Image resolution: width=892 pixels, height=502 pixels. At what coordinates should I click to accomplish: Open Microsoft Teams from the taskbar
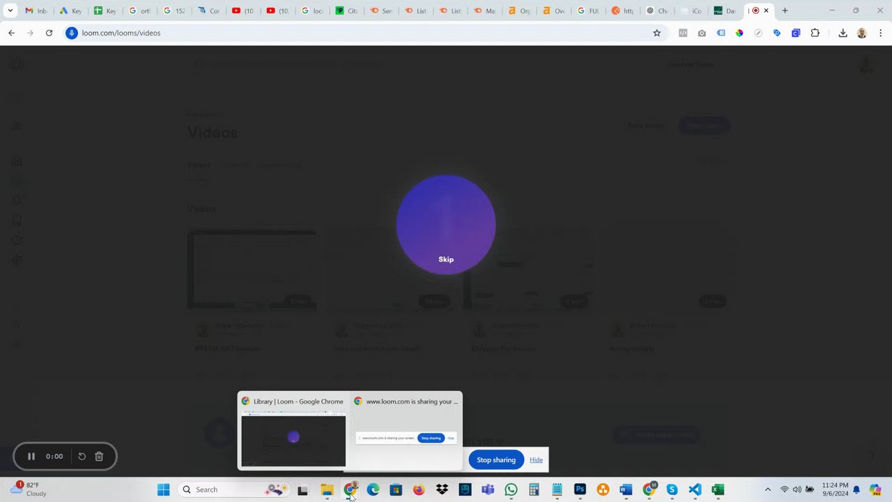[488, 489]
